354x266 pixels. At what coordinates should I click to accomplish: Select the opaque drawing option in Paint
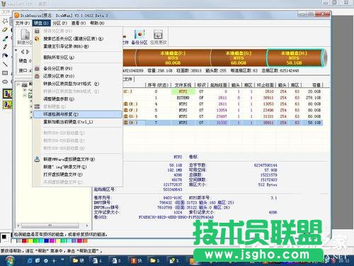pos(8,94)
